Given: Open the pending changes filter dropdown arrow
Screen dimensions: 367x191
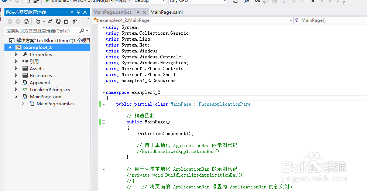Looking at the screenshot, I should pos(44,22).
